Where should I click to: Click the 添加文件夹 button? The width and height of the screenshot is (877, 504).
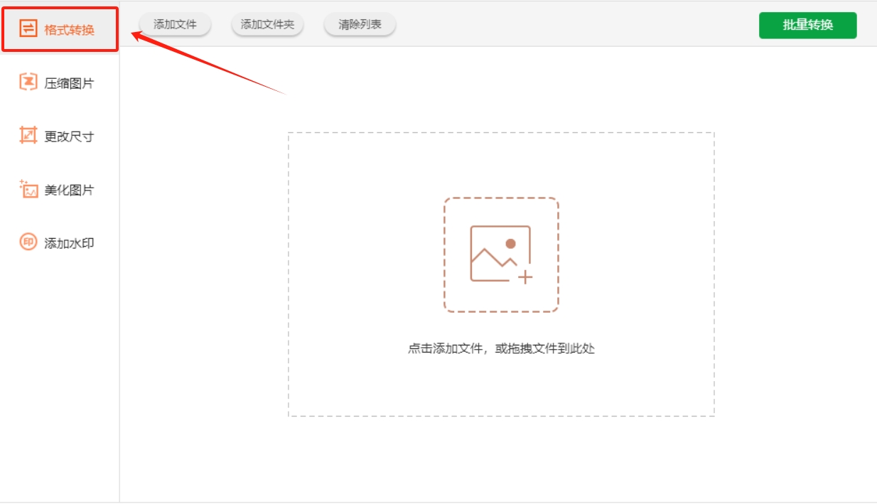[267, 24]
